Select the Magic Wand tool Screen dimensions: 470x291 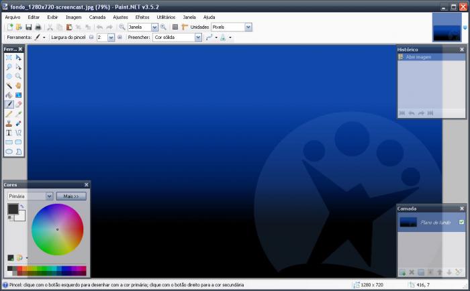(x=9, y=86)
